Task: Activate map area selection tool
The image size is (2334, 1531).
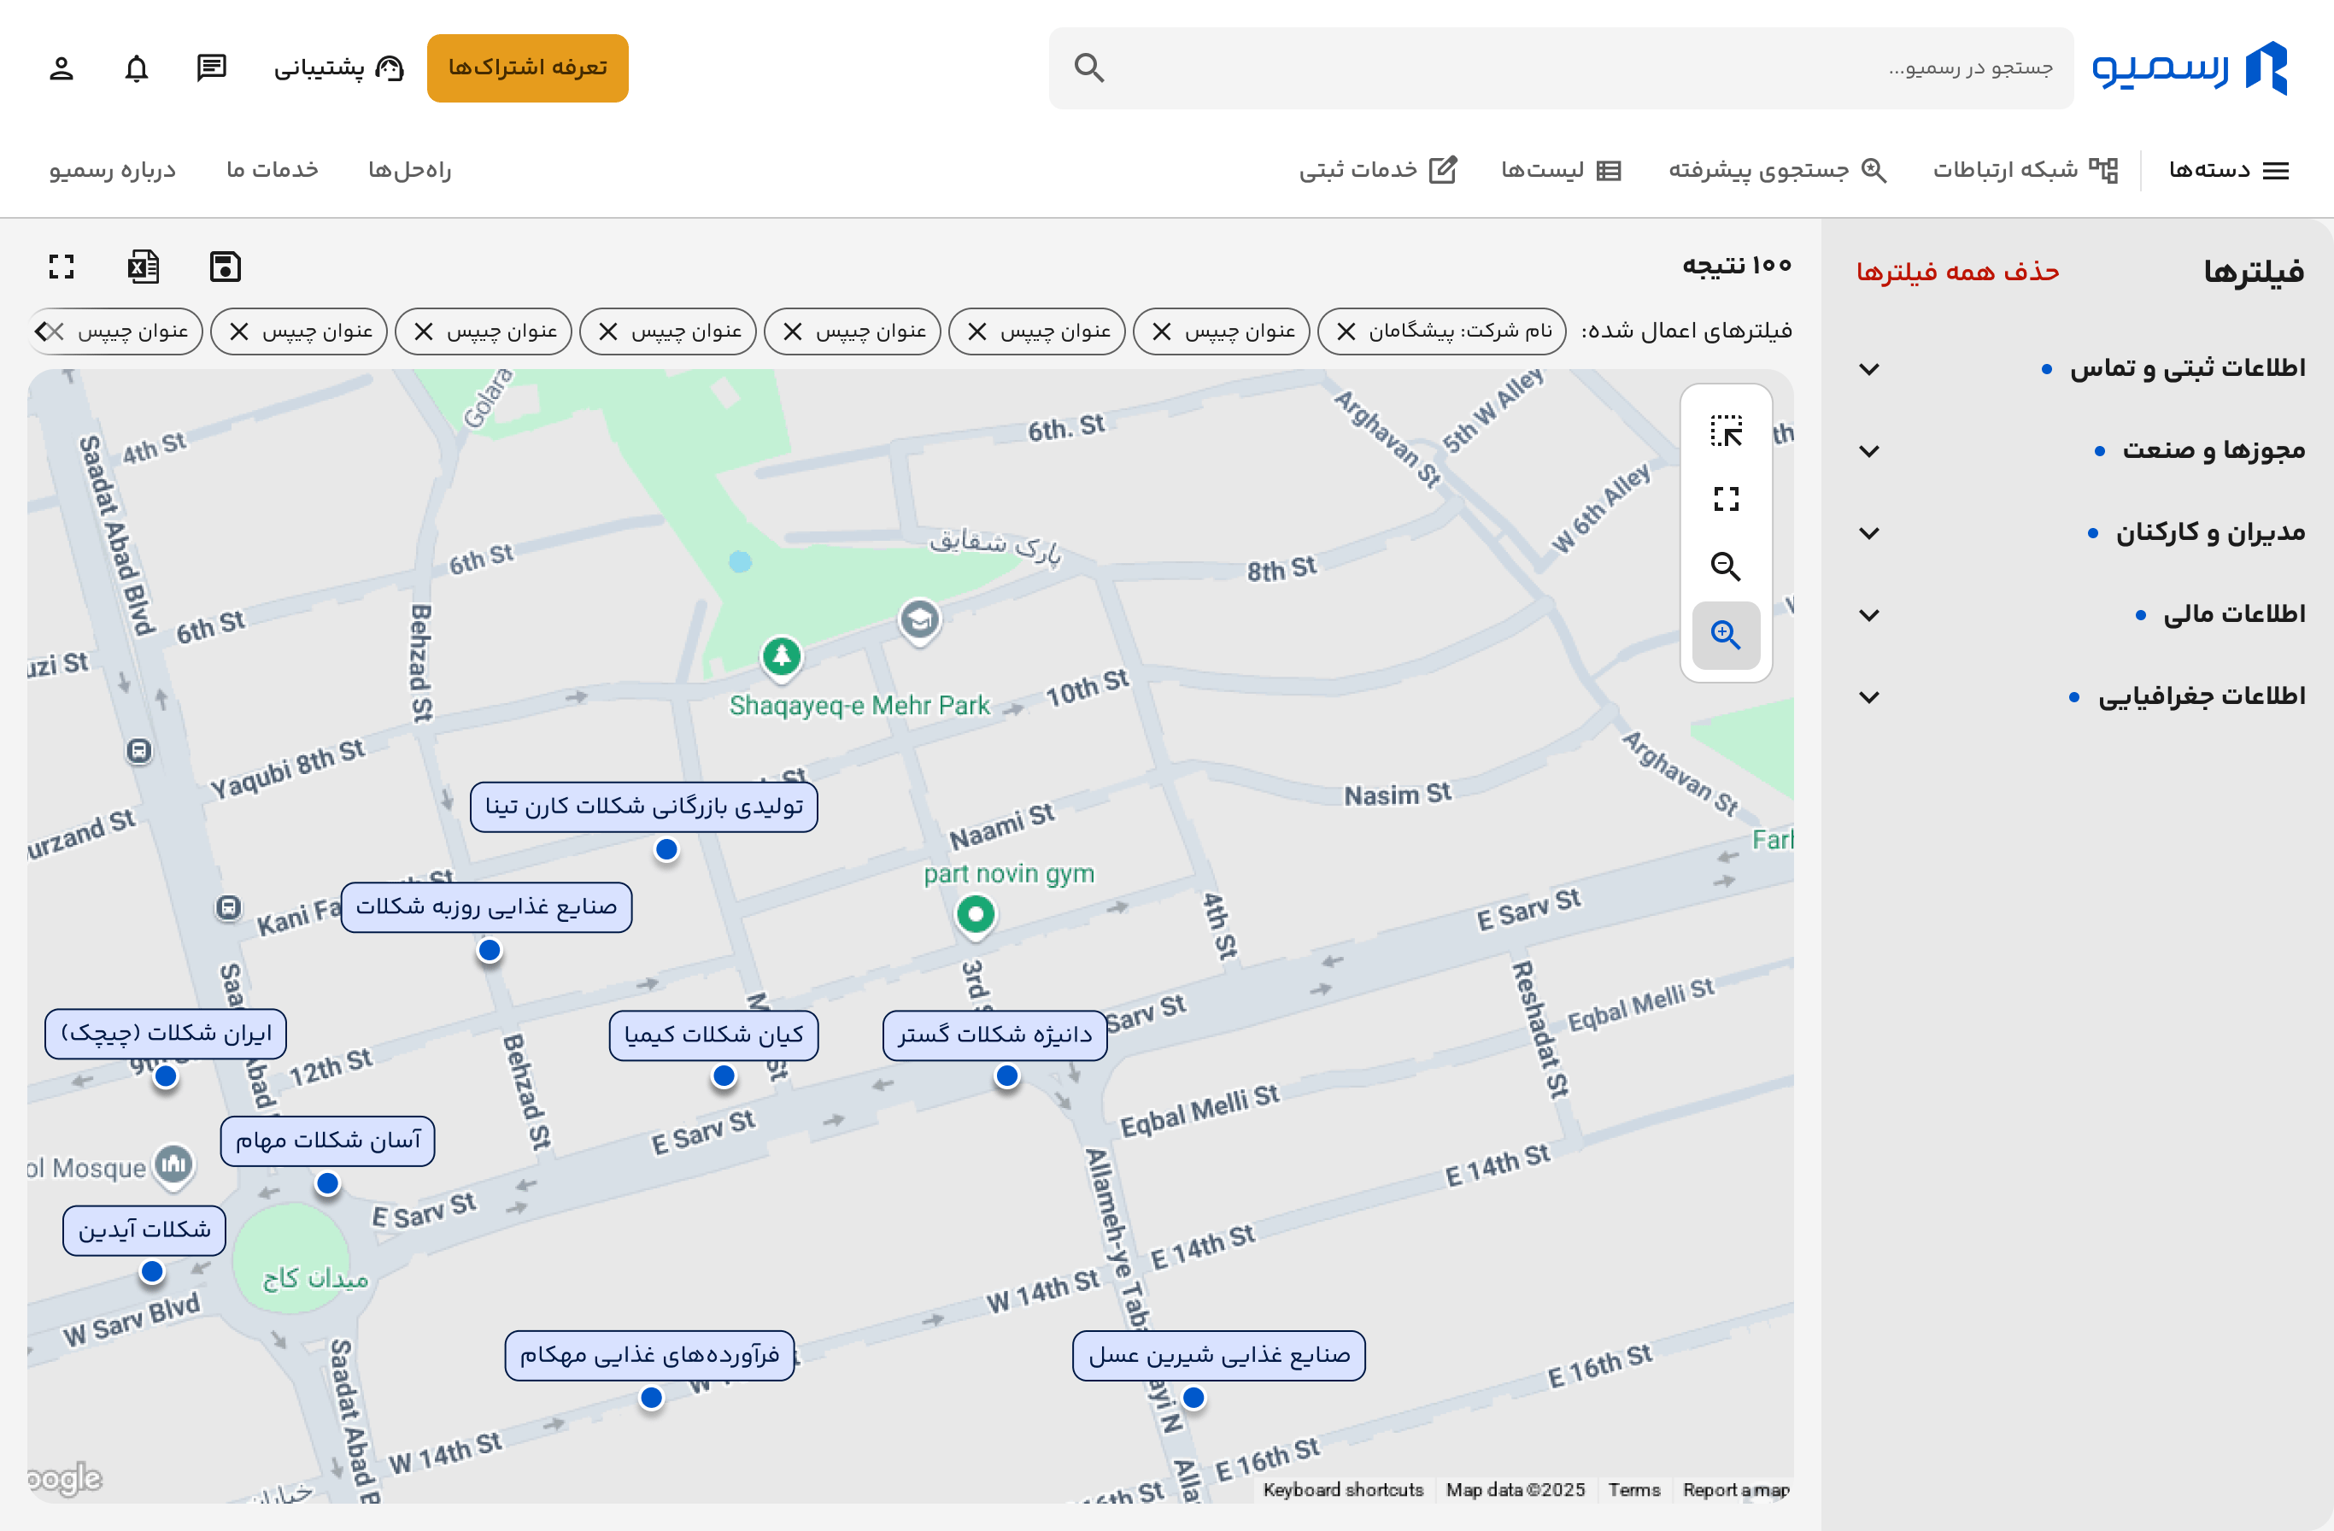Action: pyautogui.click(x=1726, y=431)
